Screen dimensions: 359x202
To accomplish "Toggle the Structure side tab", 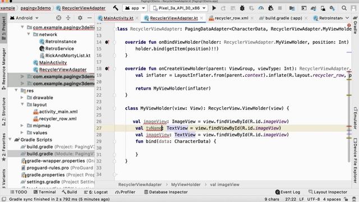I will coord(4,112).
